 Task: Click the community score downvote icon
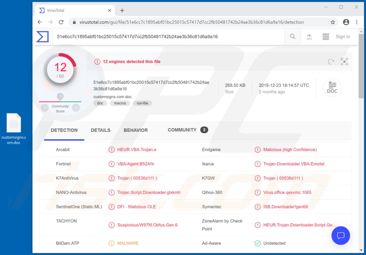click(44, 108)
